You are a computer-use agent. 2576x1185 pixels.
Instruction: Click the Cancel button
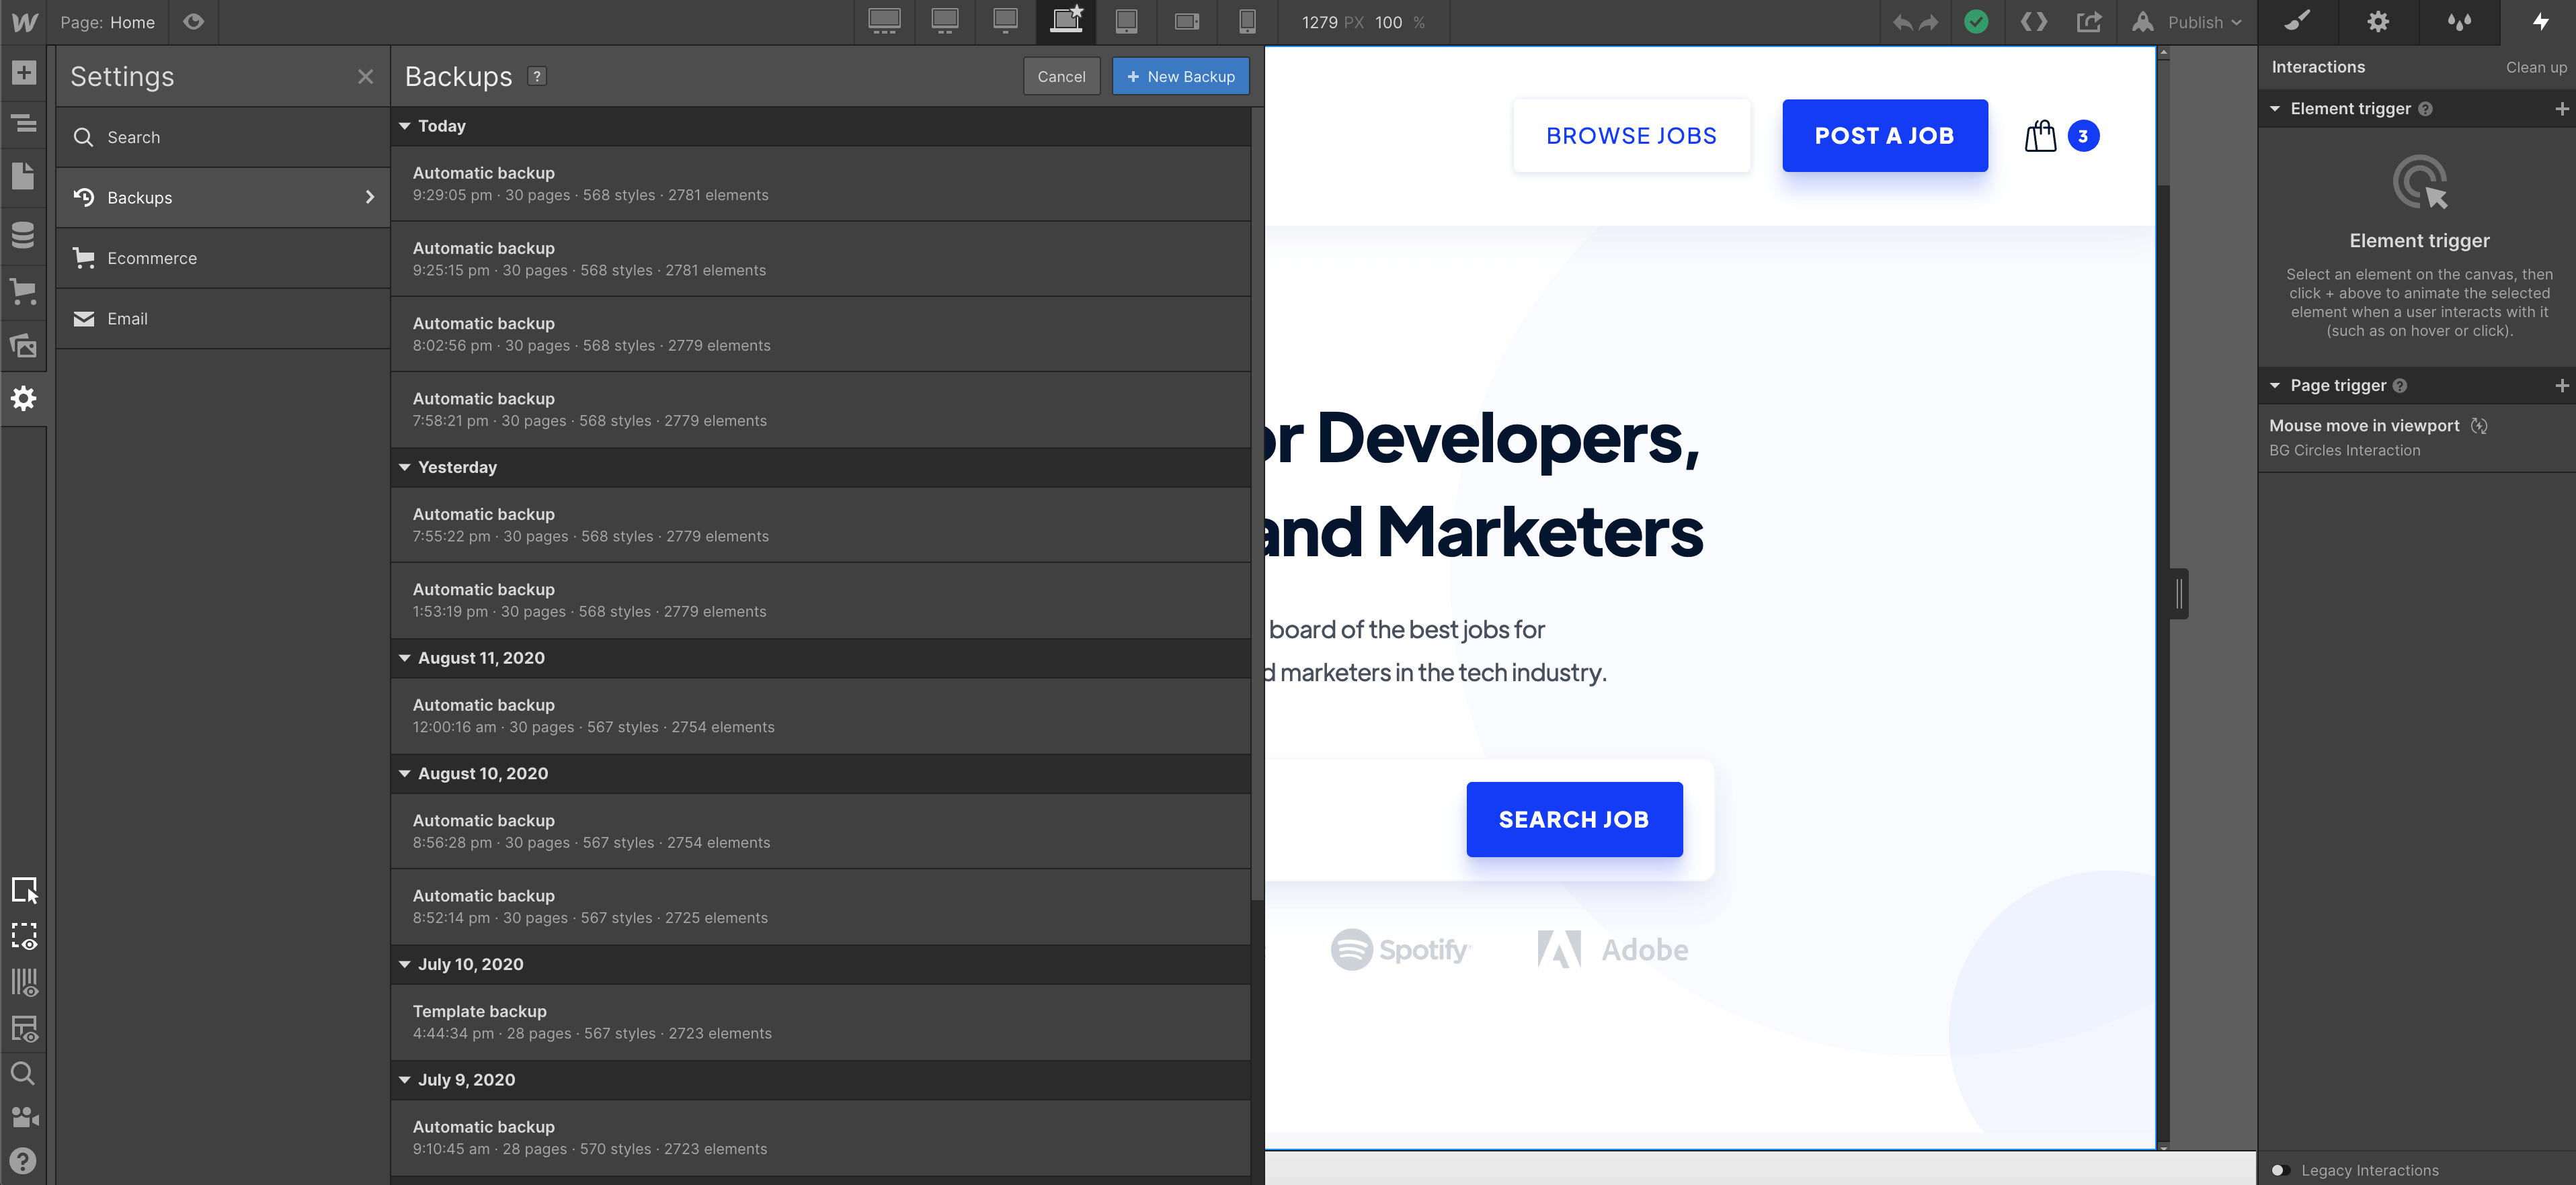click(x=1061, y=76)
